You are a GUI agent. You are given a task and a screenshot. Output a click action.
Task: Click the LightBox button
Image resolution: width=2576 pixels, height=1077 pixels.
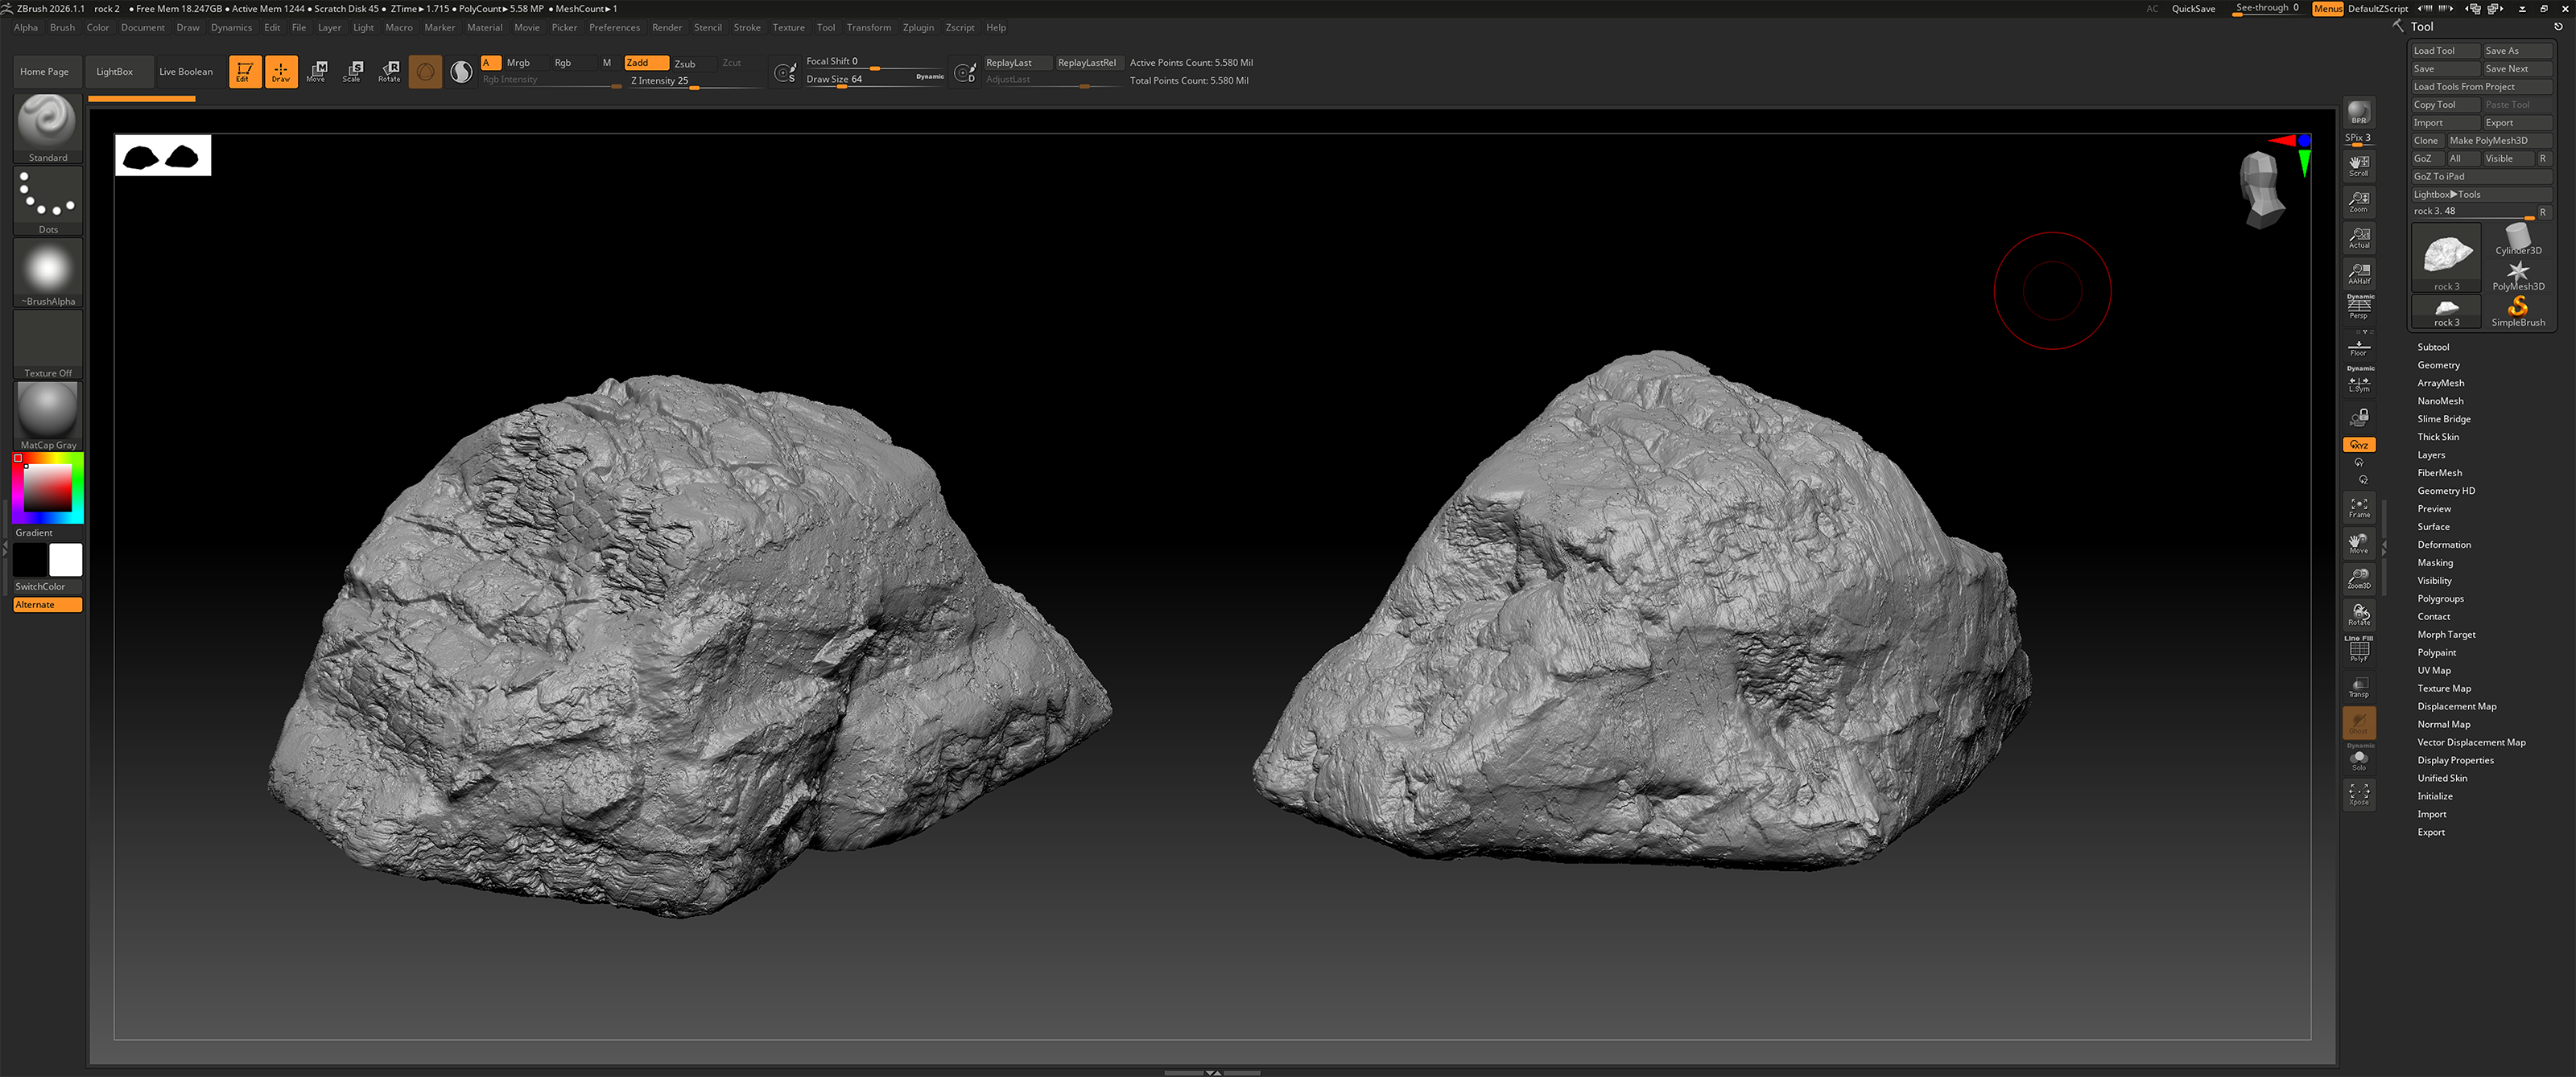(114, 71)
